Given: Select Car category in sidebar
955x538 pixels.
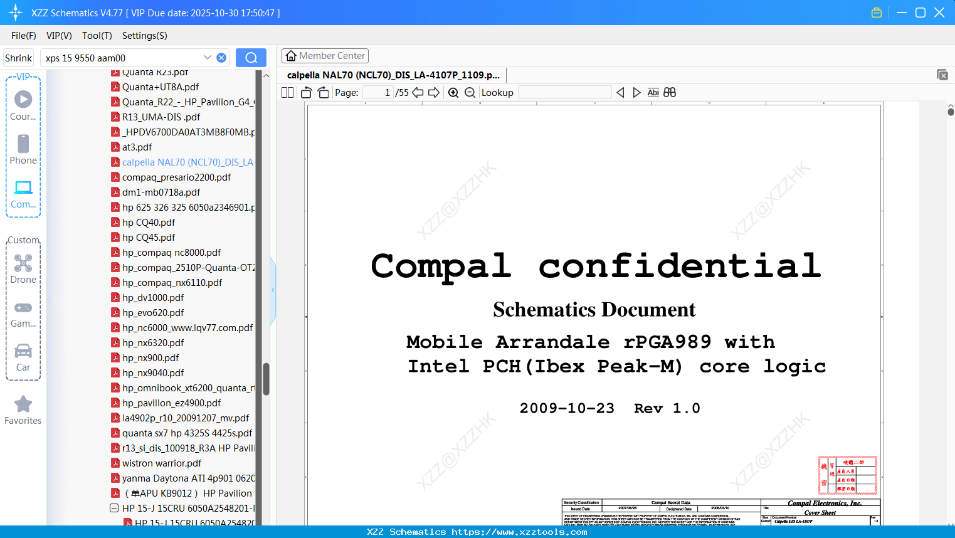Looking at the screenshot, I should [23, 357].
